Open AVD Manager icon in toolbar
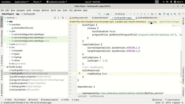This screenshot has height=104, width=185. pyautogui.click(x=171, y=14)
